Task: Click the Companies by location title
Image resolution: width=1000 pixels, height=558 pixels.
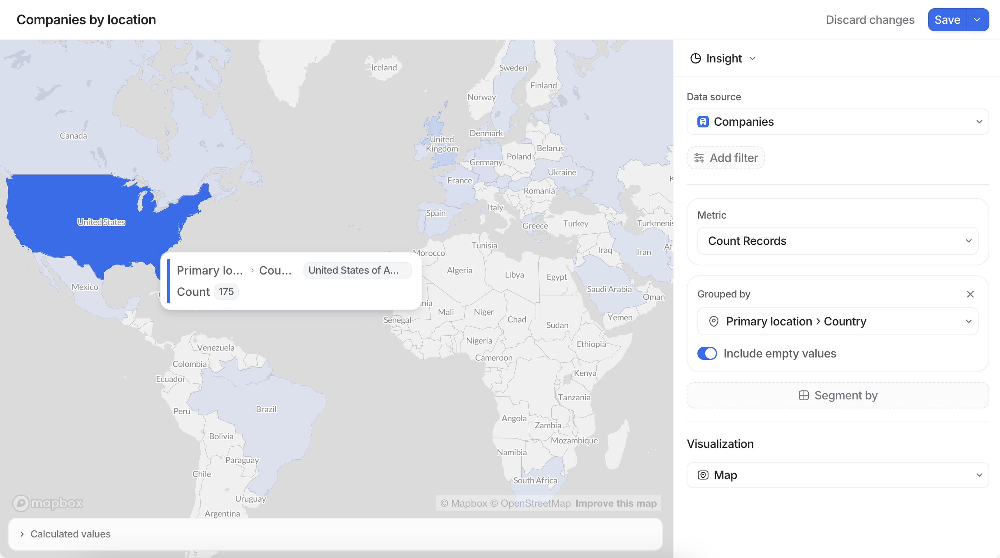Action: pos(86,20)
